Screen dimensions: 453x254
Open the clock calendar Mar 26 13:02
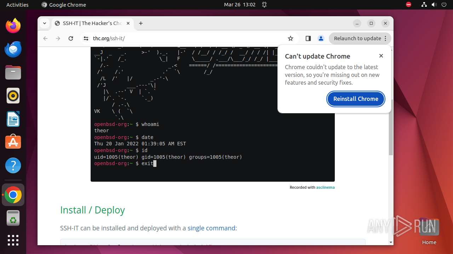[240, 5]
